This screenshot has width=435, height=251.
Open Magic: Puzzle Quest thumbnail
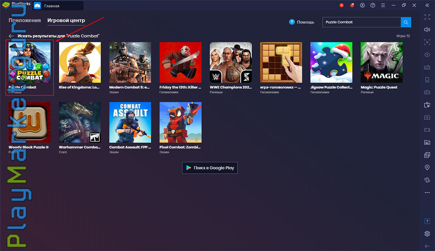(x=381, y=62)
